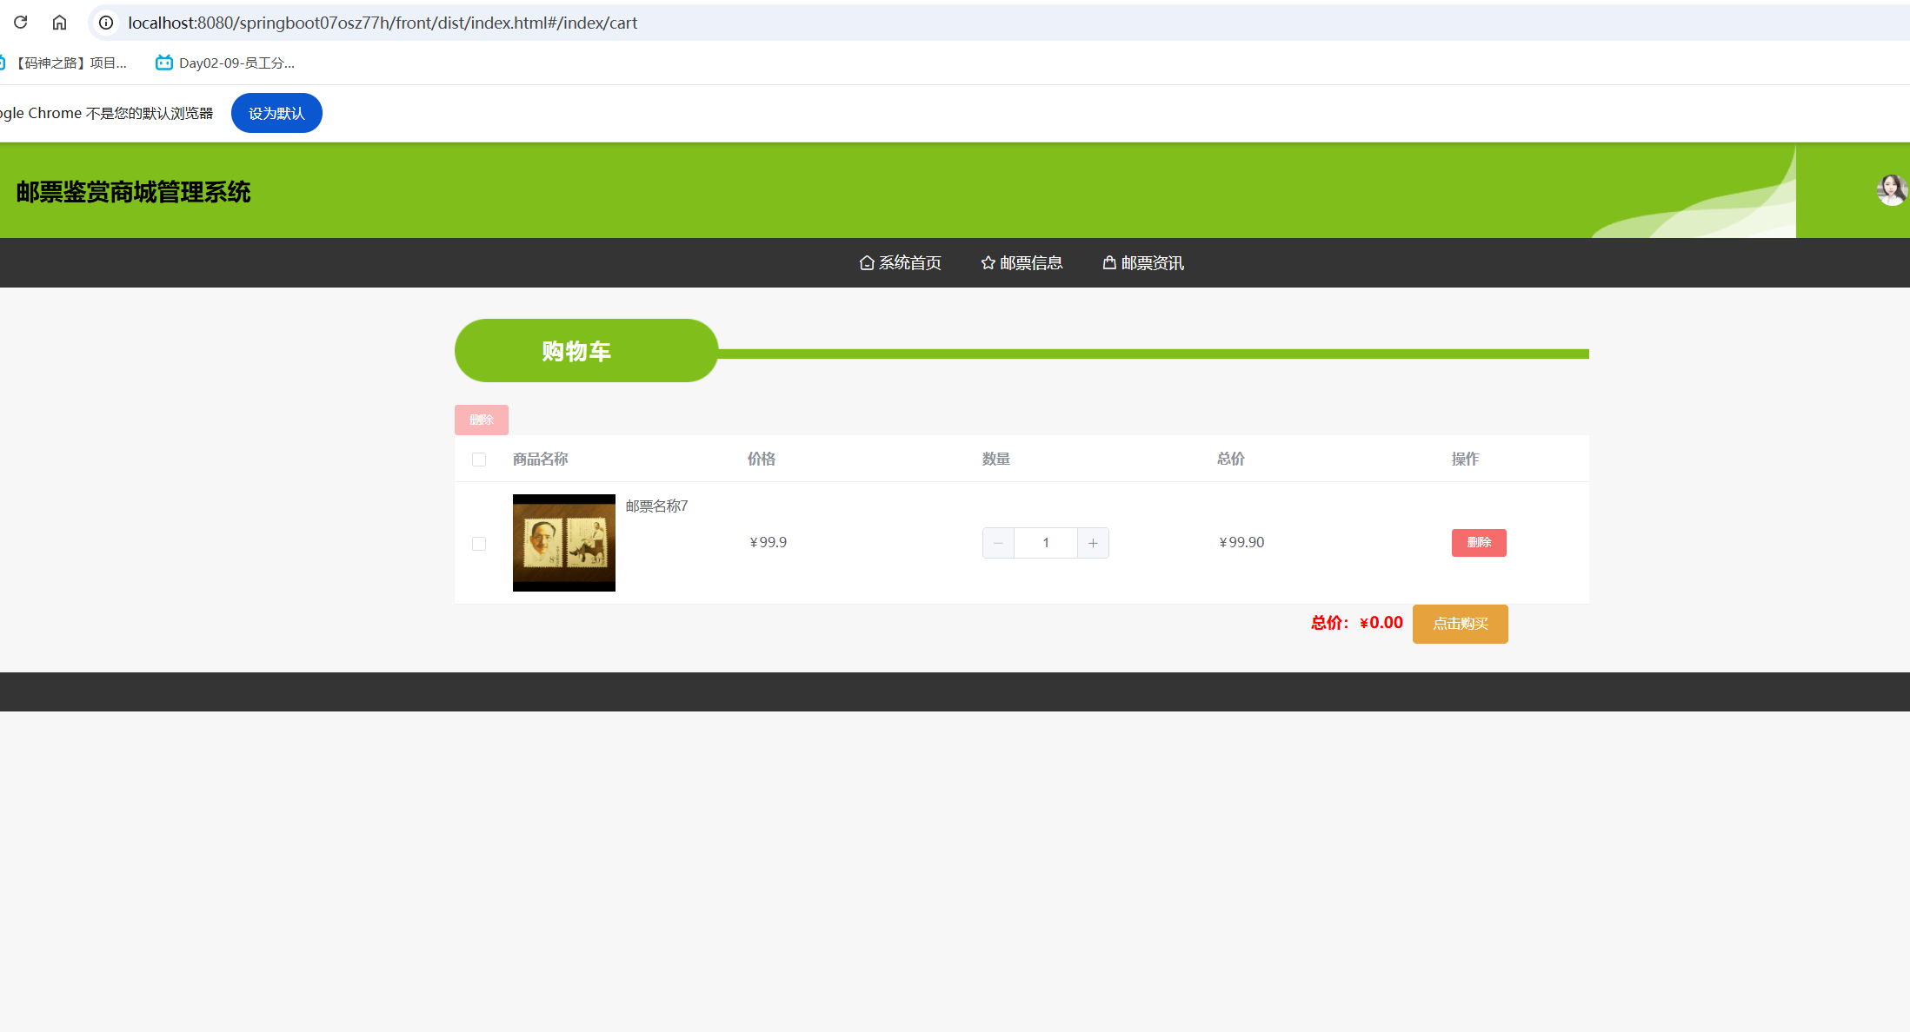Increase quantity with the plus button
1910x1032 pixels.
coord(1093,543)
